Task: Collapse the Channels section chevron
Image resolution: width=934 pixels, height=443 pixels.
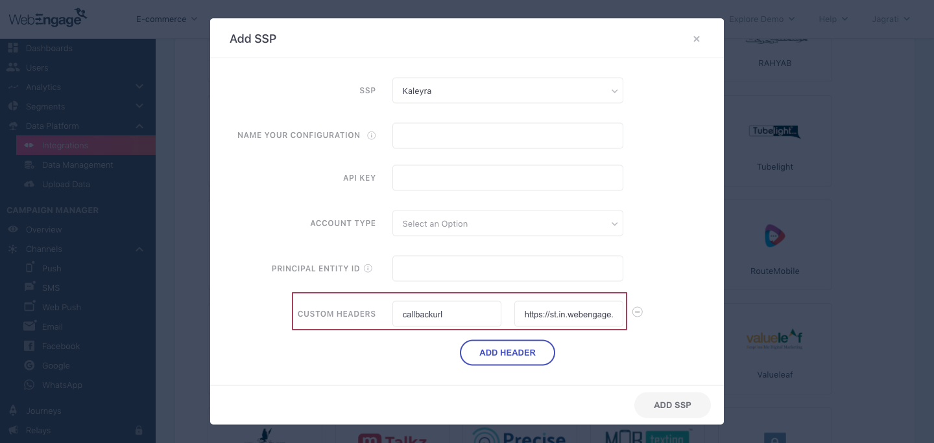Action: pos(139,249)
